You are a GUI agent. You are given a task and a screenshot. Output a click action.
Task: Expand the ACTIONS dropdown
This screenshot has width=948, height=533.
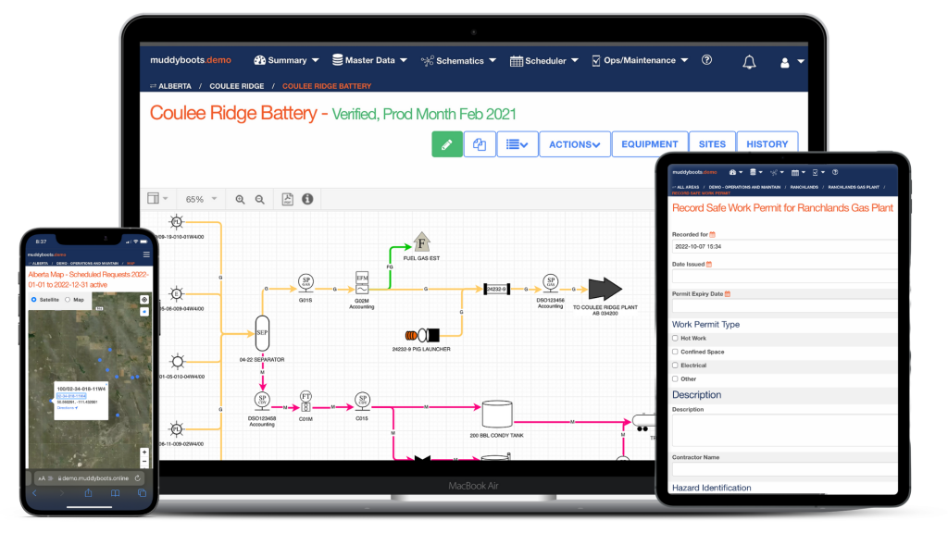click(574, 144)
